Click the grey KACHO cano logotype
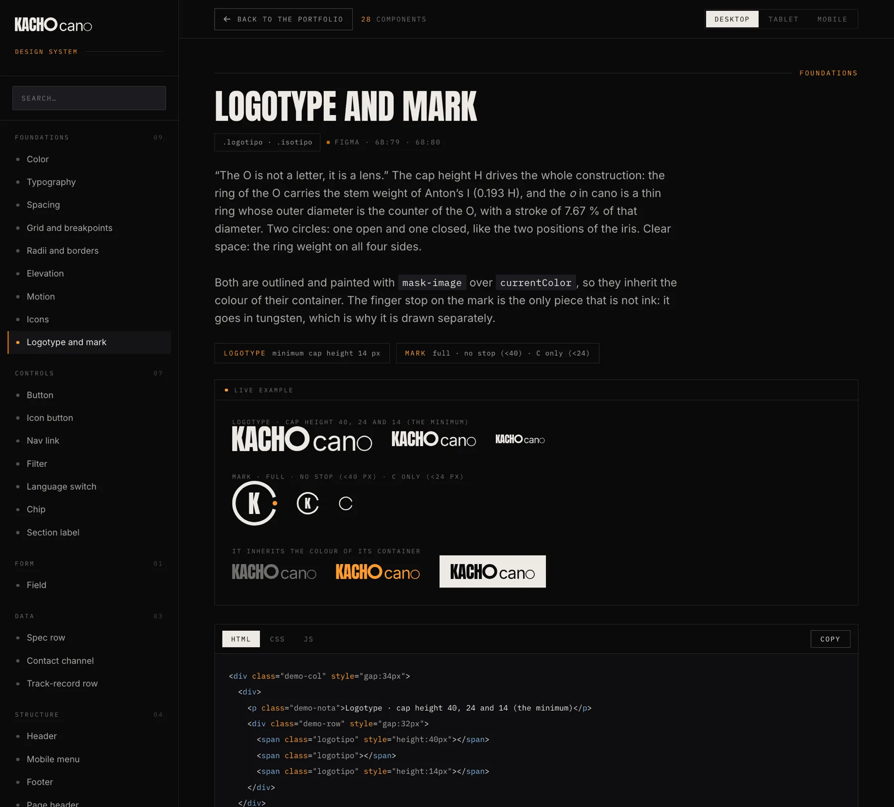Screen dimensions: 894x807 click(274, 572)
